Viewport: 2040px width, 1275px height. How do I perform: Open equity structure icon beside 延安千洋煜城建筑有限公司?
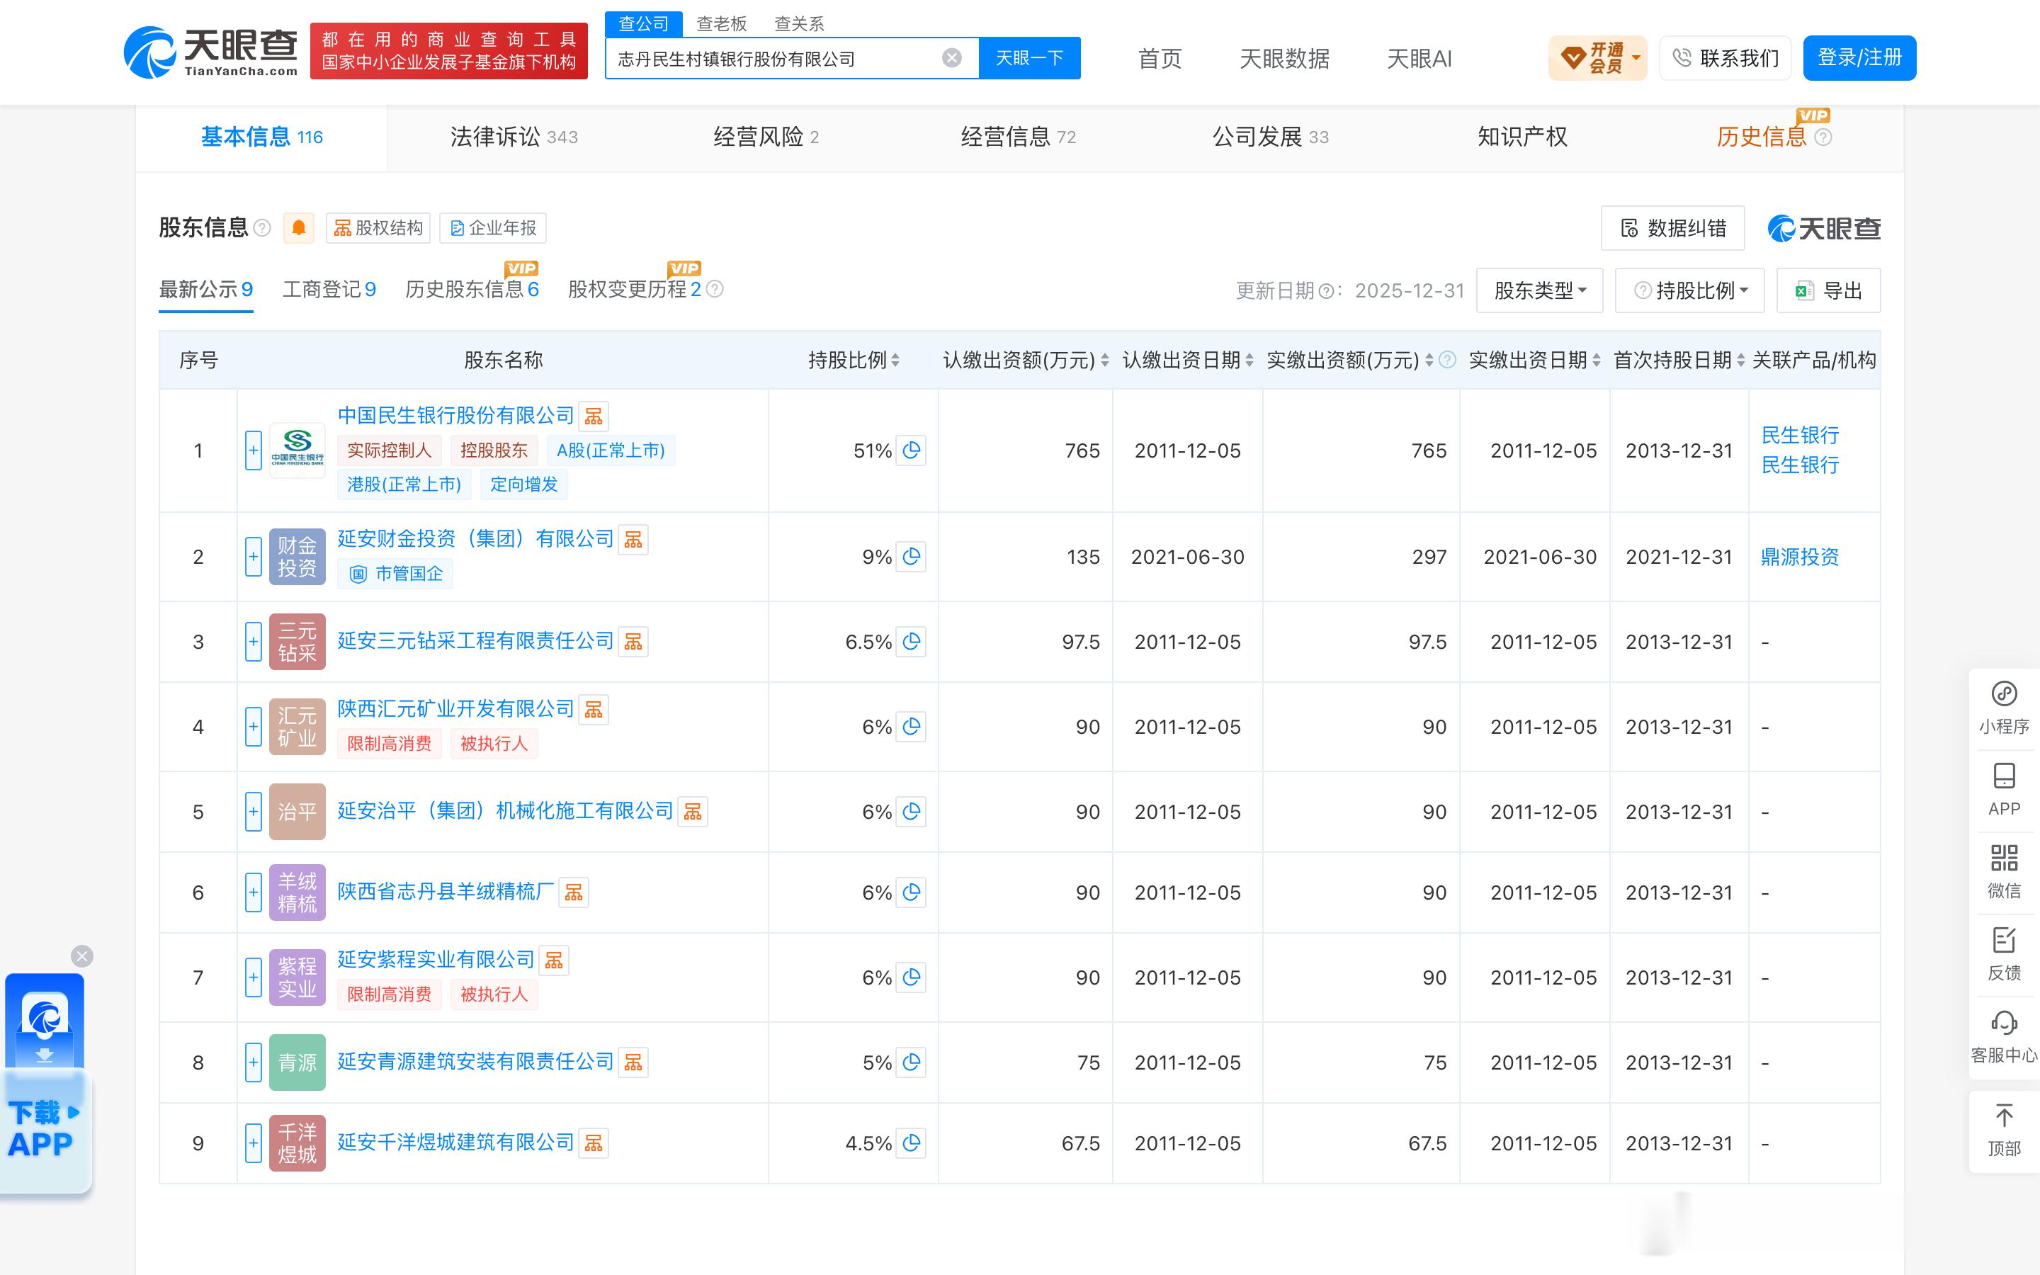point(594,1143)
